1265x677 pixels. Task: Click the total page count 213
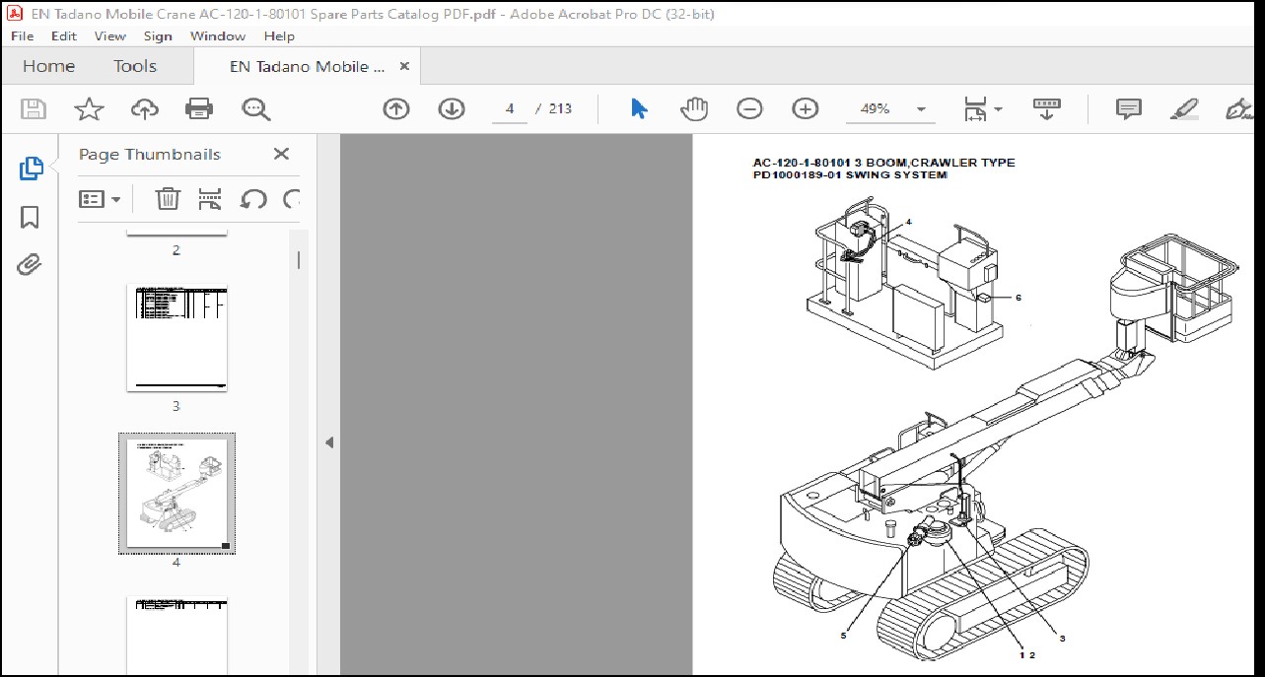[x=560, y=109]
